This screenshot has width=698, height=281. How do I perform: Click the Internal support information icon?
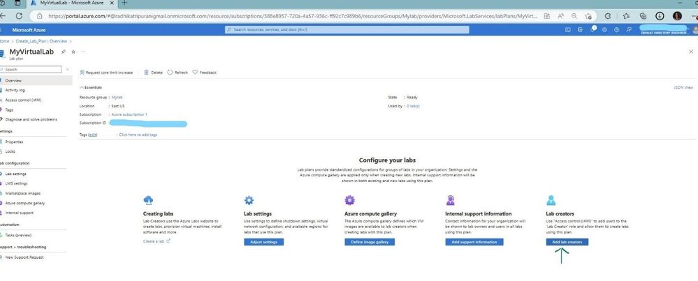tap(450, 200)
